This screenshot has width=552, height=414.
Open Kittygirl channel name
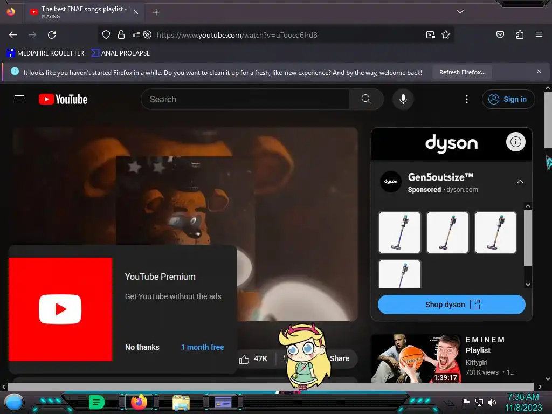pyautogui.click(x=477, y=363)
